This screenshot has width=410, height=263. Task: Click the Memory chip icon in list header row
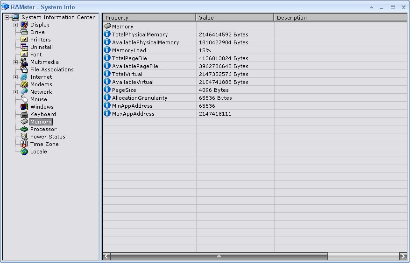[x=107, y=26]
